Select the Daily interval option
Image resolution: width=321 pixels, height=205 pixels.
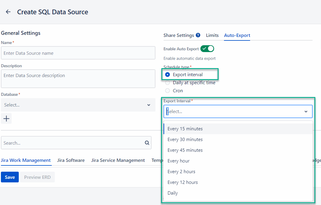coord(173,193)
